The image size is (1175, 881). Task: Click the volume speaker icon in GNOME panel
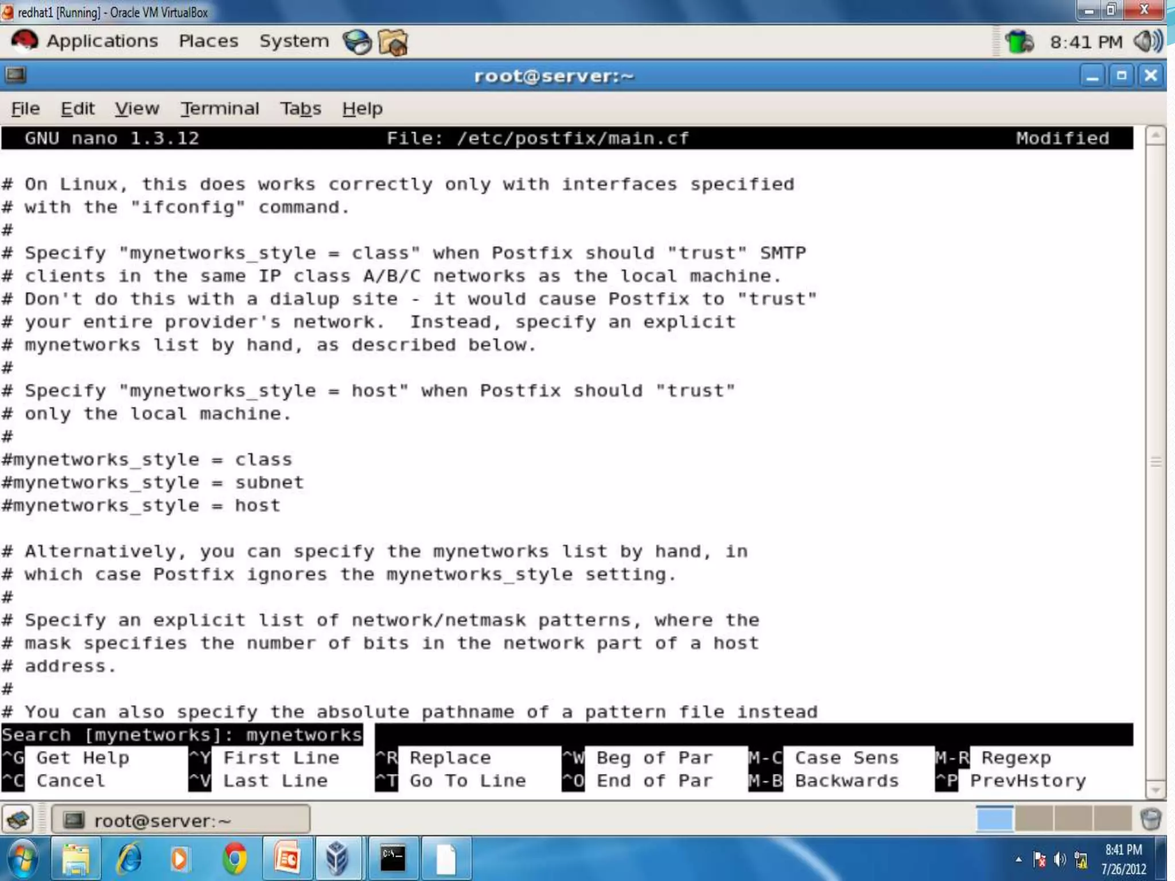point(1147,41)
